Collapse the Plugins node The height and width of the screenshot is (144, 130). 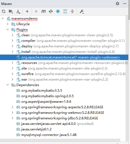[7, 29]
